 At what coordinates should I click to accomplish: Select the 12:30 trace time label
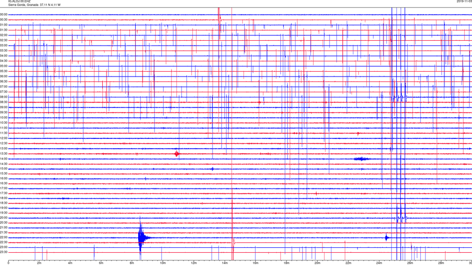(x=4, y=143)
